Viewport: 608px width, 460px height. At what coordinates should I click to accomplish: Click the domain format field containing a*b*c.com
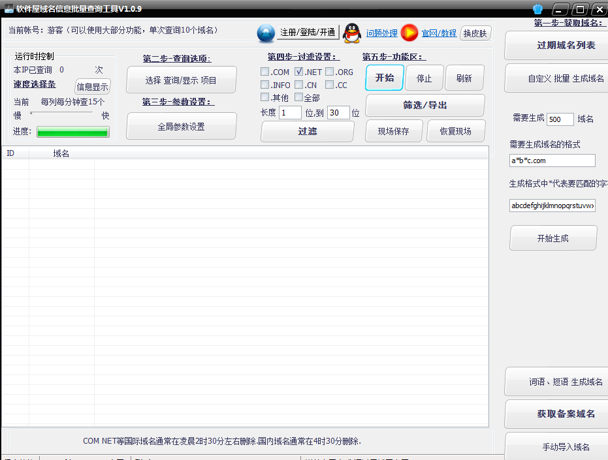[552, 161]
